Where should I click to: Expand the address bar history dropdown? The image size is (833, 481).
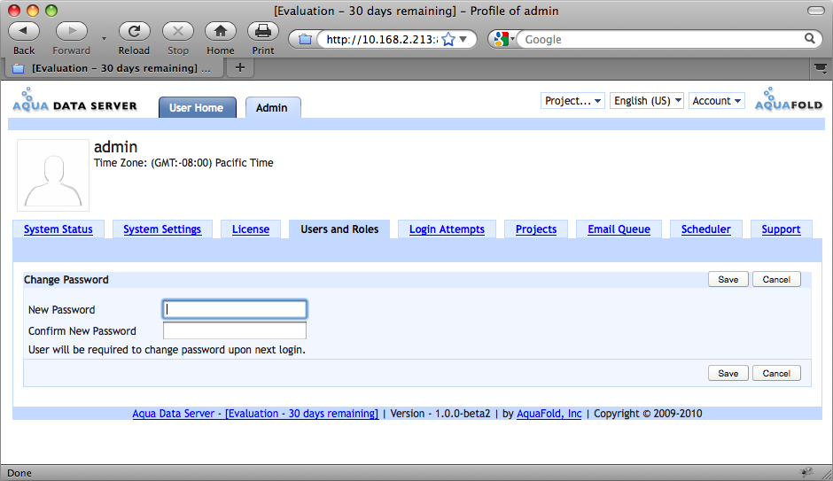pos(463,39)
